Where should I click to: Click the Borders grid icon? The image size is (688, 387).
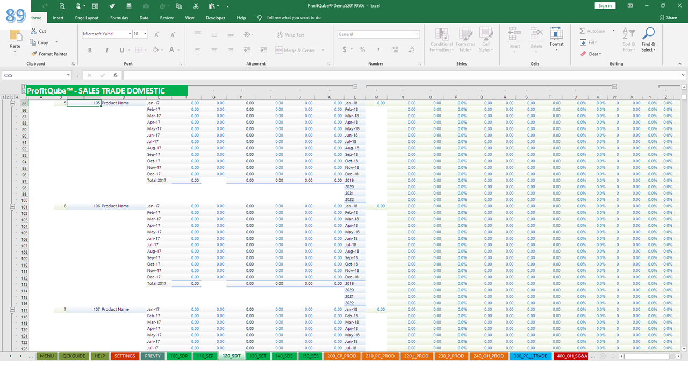point(138,50)
